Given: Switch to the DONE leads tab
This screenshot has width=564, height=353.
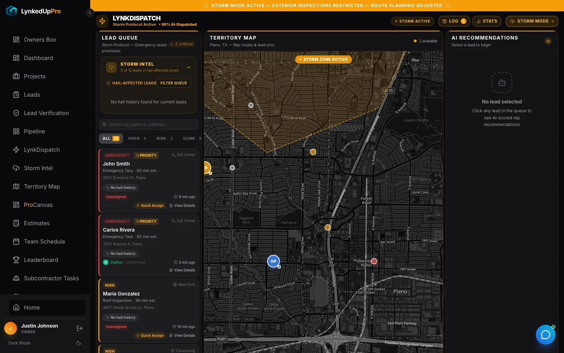Looking at the screenshot, I should click(x=192, y=138).
